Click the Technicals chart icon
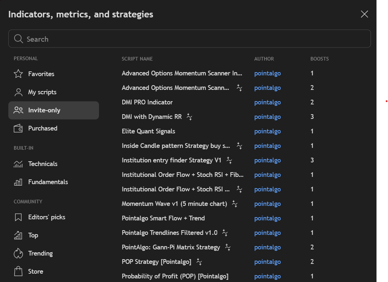Screen dimensions: 388x282 coord(18,164)
